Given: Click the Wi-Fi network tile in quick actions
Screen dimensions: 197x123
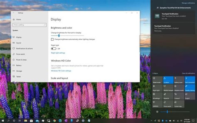Looking at the screenshot, I should (157, 104).
